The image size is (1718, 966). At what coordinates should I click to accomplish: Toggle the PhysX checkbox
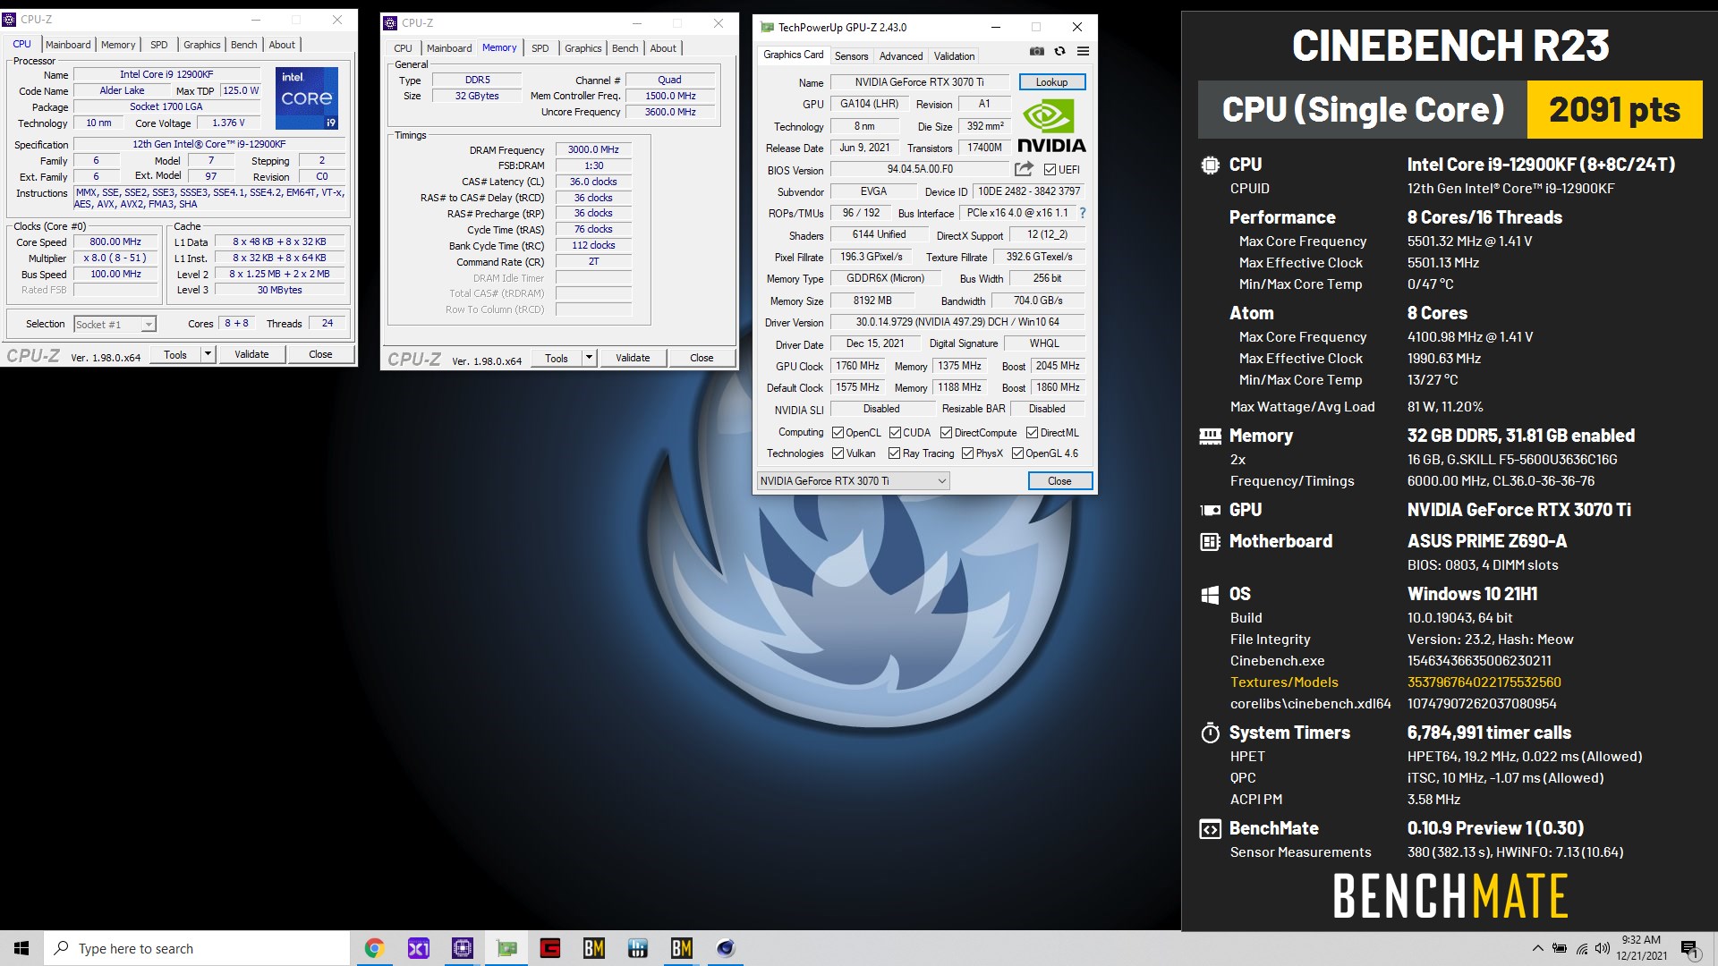click(x=967, y=453)
